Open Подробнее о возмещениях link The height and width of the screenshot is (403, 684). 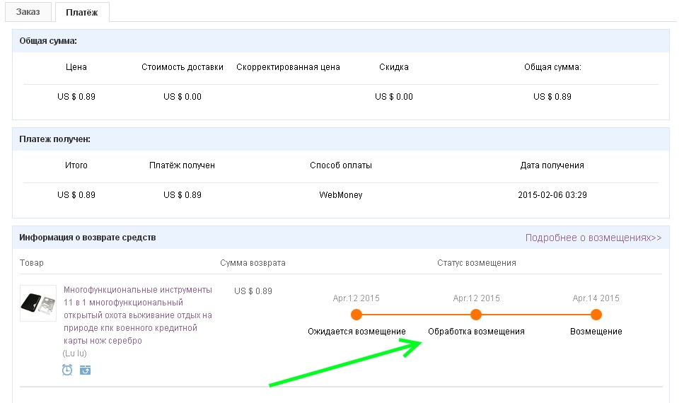pos(593,238)
